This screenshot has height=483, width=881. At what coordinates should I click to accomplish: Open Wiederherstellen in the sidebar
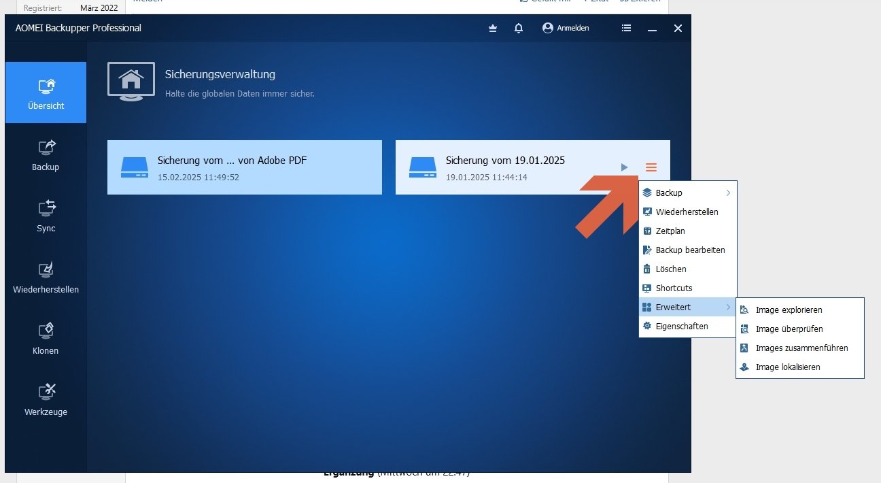(46, 278)
